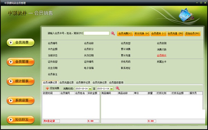Click the red plus 添加消费 icon
The height and width of the screenshot is (130, 208).
click(x=47, y=88)
